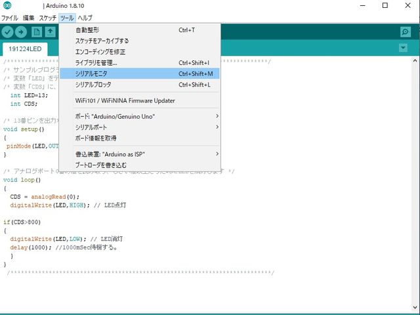420x315 pixels.
Task: Expand the シリアルポート submenu
Action: 140,127
